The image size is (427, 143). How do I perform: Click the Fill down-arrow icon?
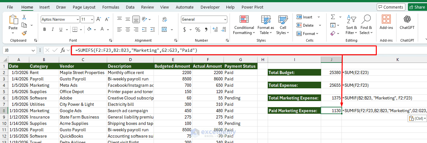[x=333, y=25]
